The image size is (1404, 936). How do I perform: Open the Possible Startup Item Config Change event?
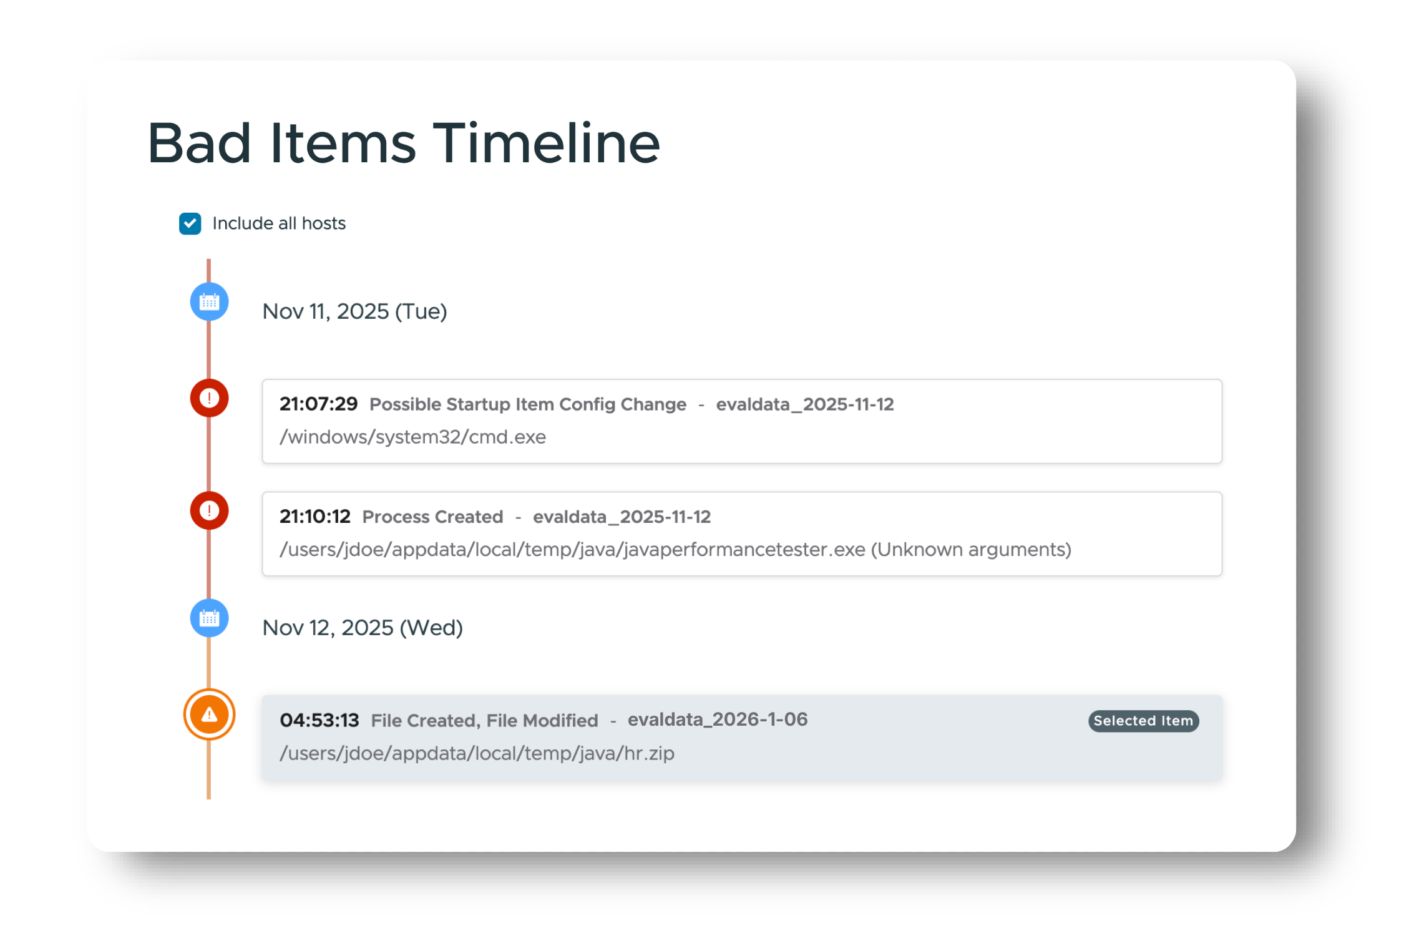[x=742, y=421]
